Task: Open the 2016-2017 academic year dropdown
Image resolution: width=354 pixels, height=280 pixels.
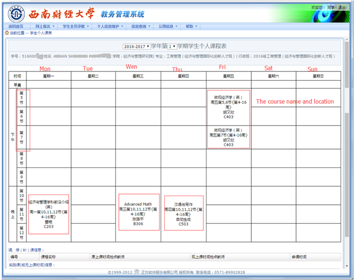Action: [x=136, y=47]
